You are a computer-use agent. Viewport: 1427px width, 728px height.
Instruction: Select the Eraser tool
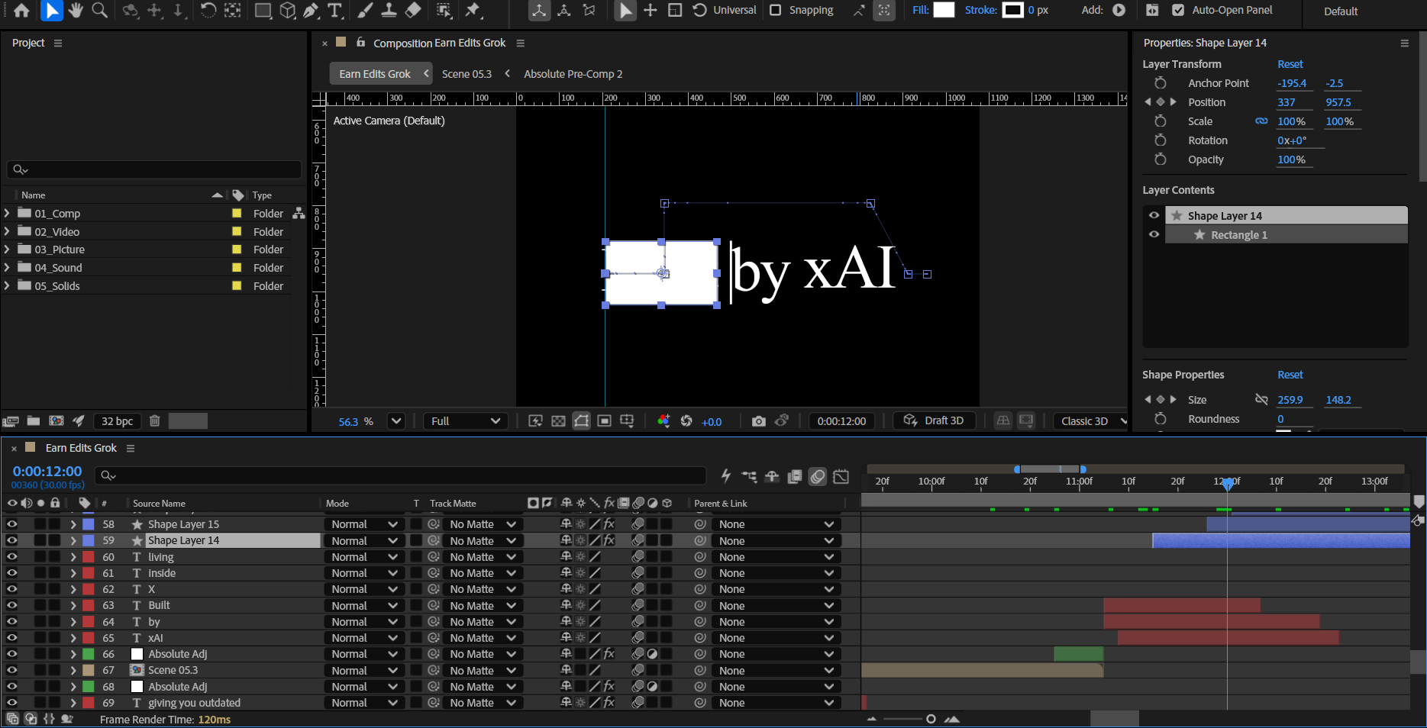click(413, 10)
